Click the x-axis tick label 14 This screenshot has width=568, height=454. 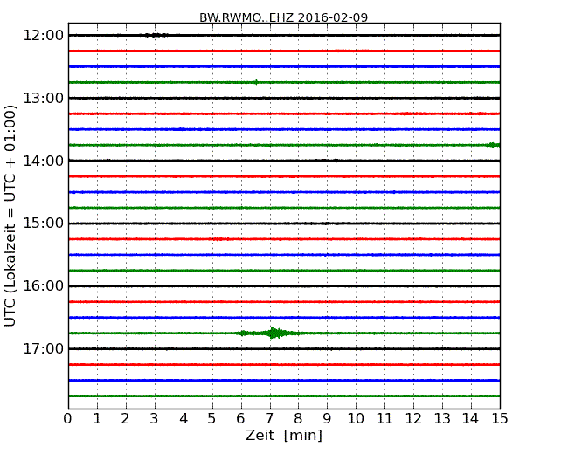pos(471,419)
